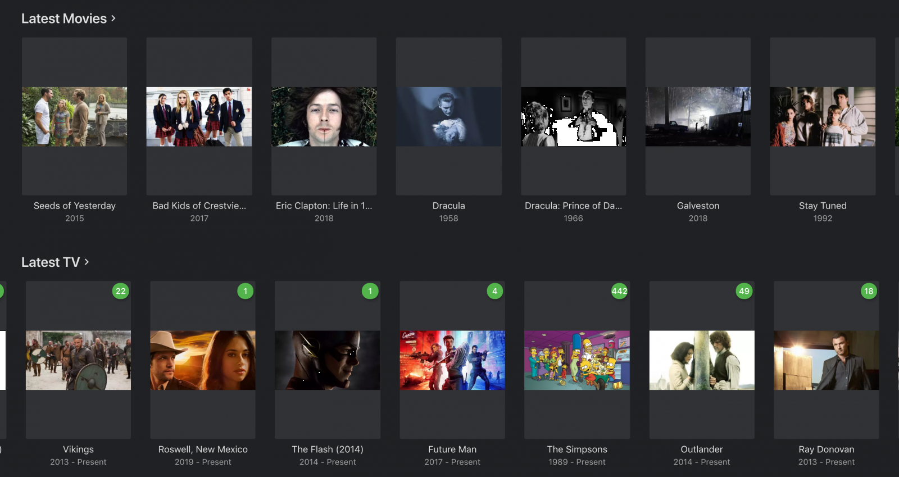Click the Roswell, New Mexico unwatched badge
The height and width of the screenshot is (477, 899).
pyautogui.click(x=246, y=291)
